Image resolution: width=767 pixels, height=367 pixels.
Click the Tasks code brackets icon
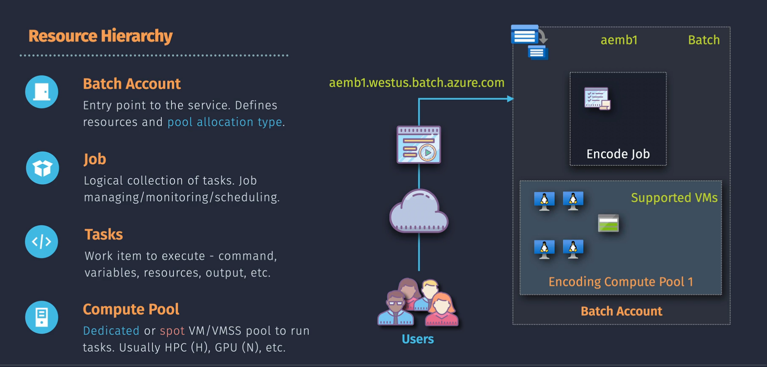[41, 242]
